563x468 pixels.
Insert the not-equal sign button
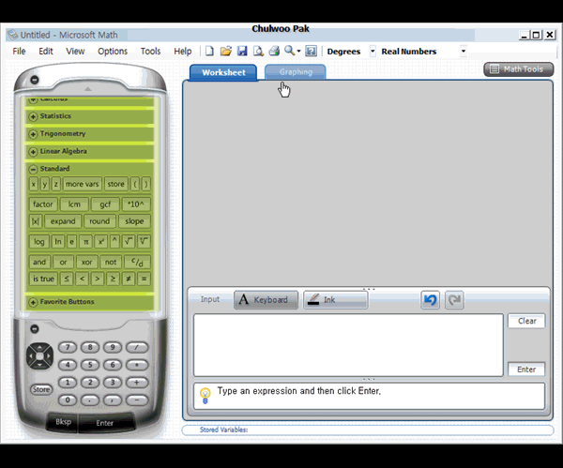[129, 279]
